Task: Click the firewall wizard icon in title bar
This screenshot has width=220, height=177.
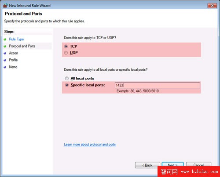Action: tap(5, 6)
